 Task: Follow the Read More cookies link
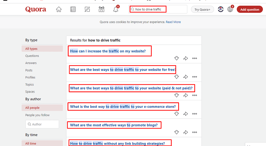pyautogui.click(x=173, y=22)
